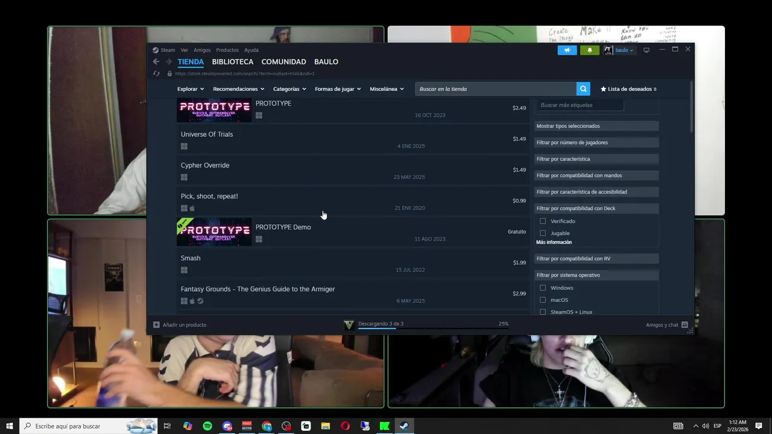Open the BAULO profile tab

click(326, 61)
